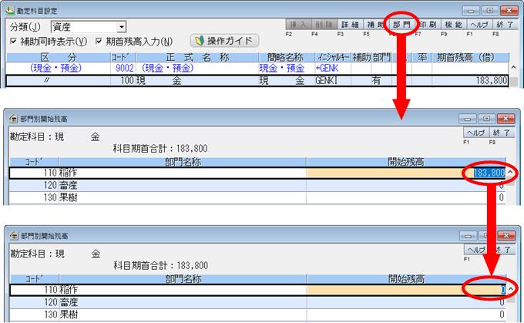Click the 印刷 toolbar button
The width and height of the screenshot is (524, 323).
428,25
